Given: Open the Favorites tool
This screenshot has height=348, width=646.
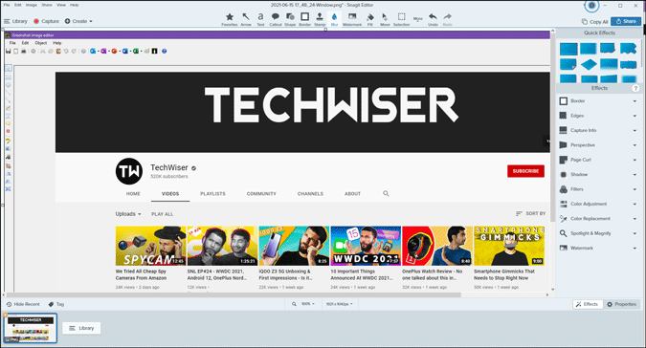Looking at the screenshot, I should [230, 19].
